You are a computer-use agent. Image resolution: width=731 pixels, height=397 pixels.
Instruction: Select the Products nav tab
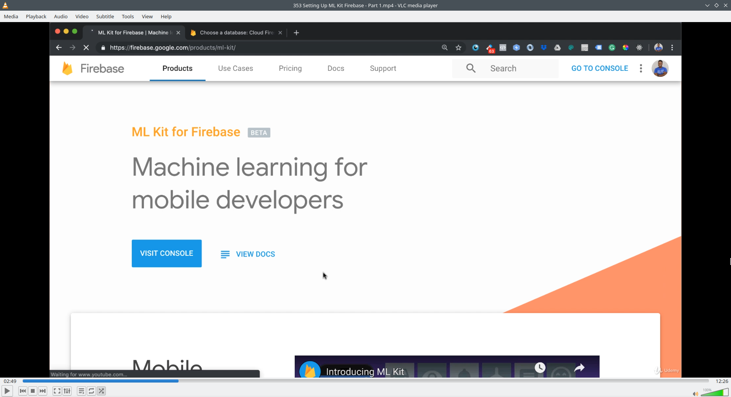[x=177, y=69]
